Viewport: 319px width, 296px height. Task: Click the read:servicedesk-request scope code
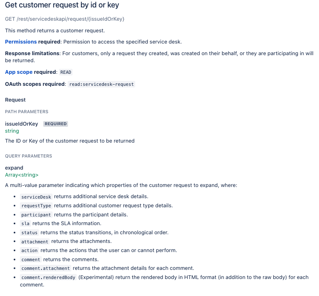(x=102, y=84)
